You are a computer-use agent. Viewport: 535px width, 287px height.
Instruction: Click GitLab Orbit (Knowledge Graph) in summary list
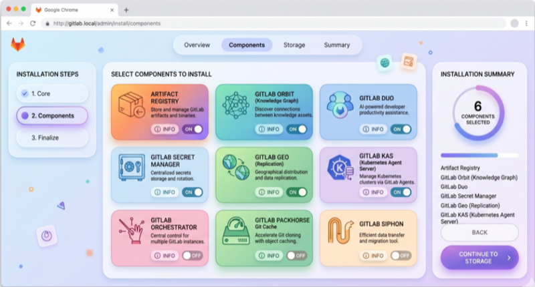(x=479, y=178)
